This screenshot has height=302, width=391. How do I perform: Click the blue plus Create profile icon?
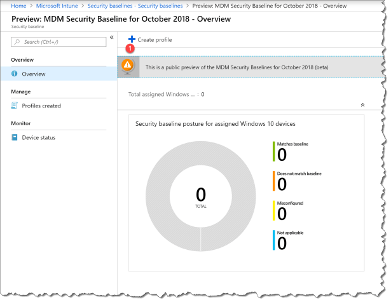(132, 39)
